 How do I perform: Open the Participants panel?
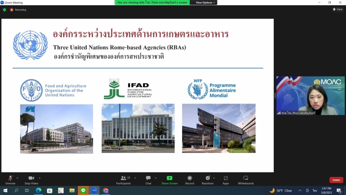pos(124,180)
